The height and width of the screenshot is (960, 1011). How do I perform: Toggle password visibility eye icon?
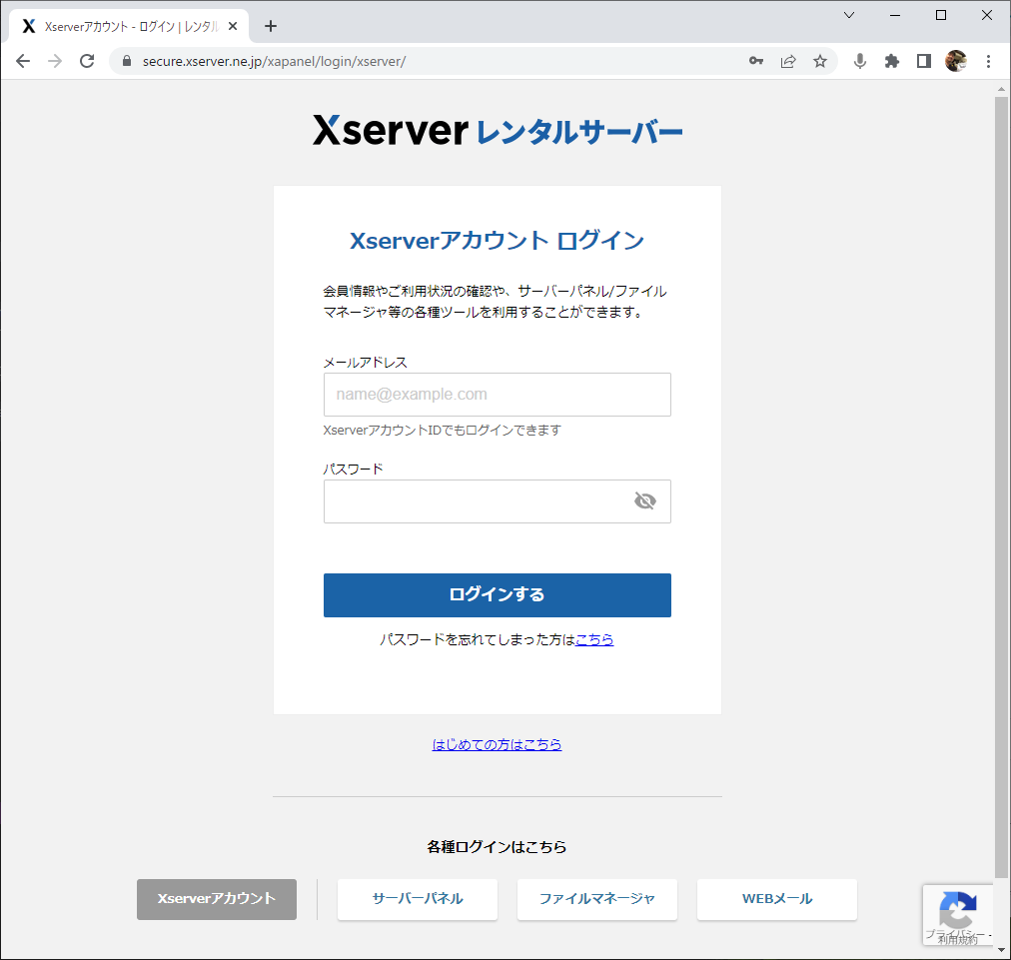tap(644, 500)
